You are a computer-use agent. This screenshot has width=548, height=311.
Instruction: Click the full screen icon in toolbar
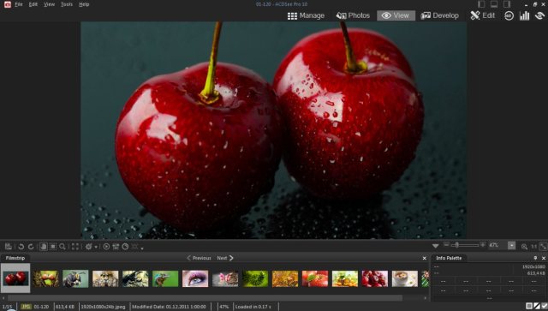pos(75,247)
